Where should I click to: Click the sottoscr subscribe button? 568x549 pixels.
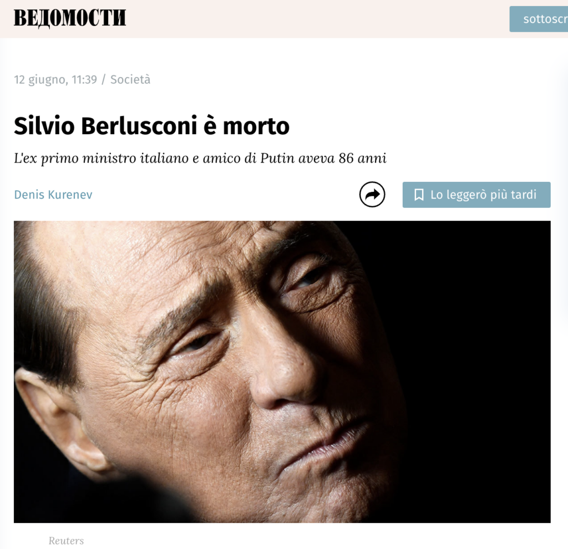click(539, 19)
